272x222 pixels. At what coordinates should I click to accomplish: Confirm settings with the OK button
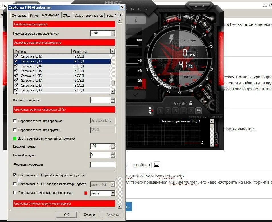[x=66, y=215]
